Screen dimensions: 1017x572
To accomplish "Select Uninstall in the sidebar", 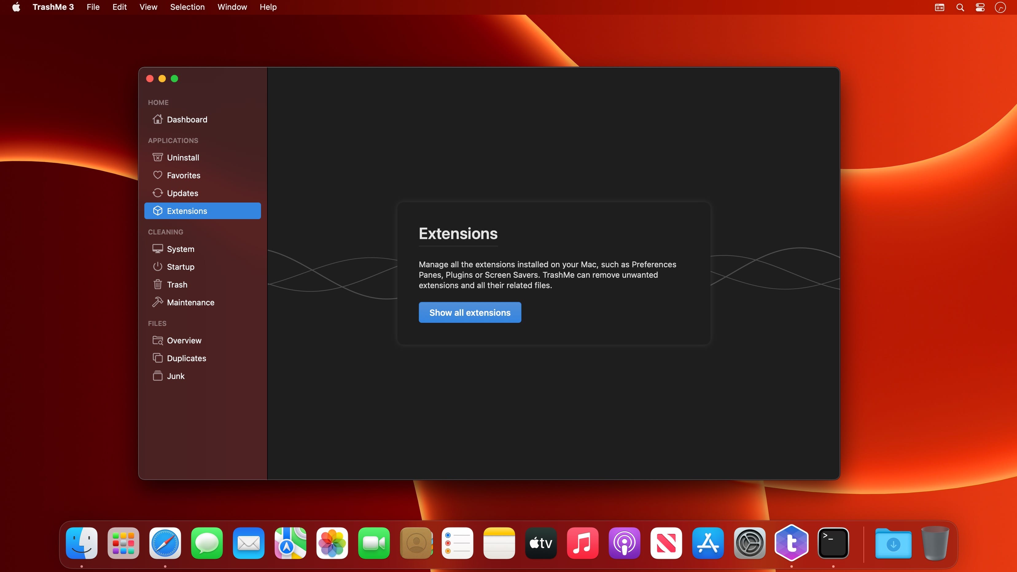I will [203, 157].
